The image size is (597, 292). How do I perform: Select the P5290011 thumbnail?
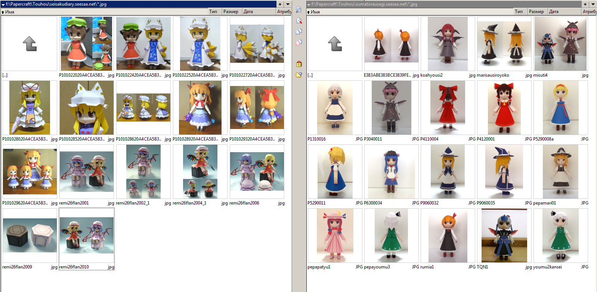click(335, 172)
